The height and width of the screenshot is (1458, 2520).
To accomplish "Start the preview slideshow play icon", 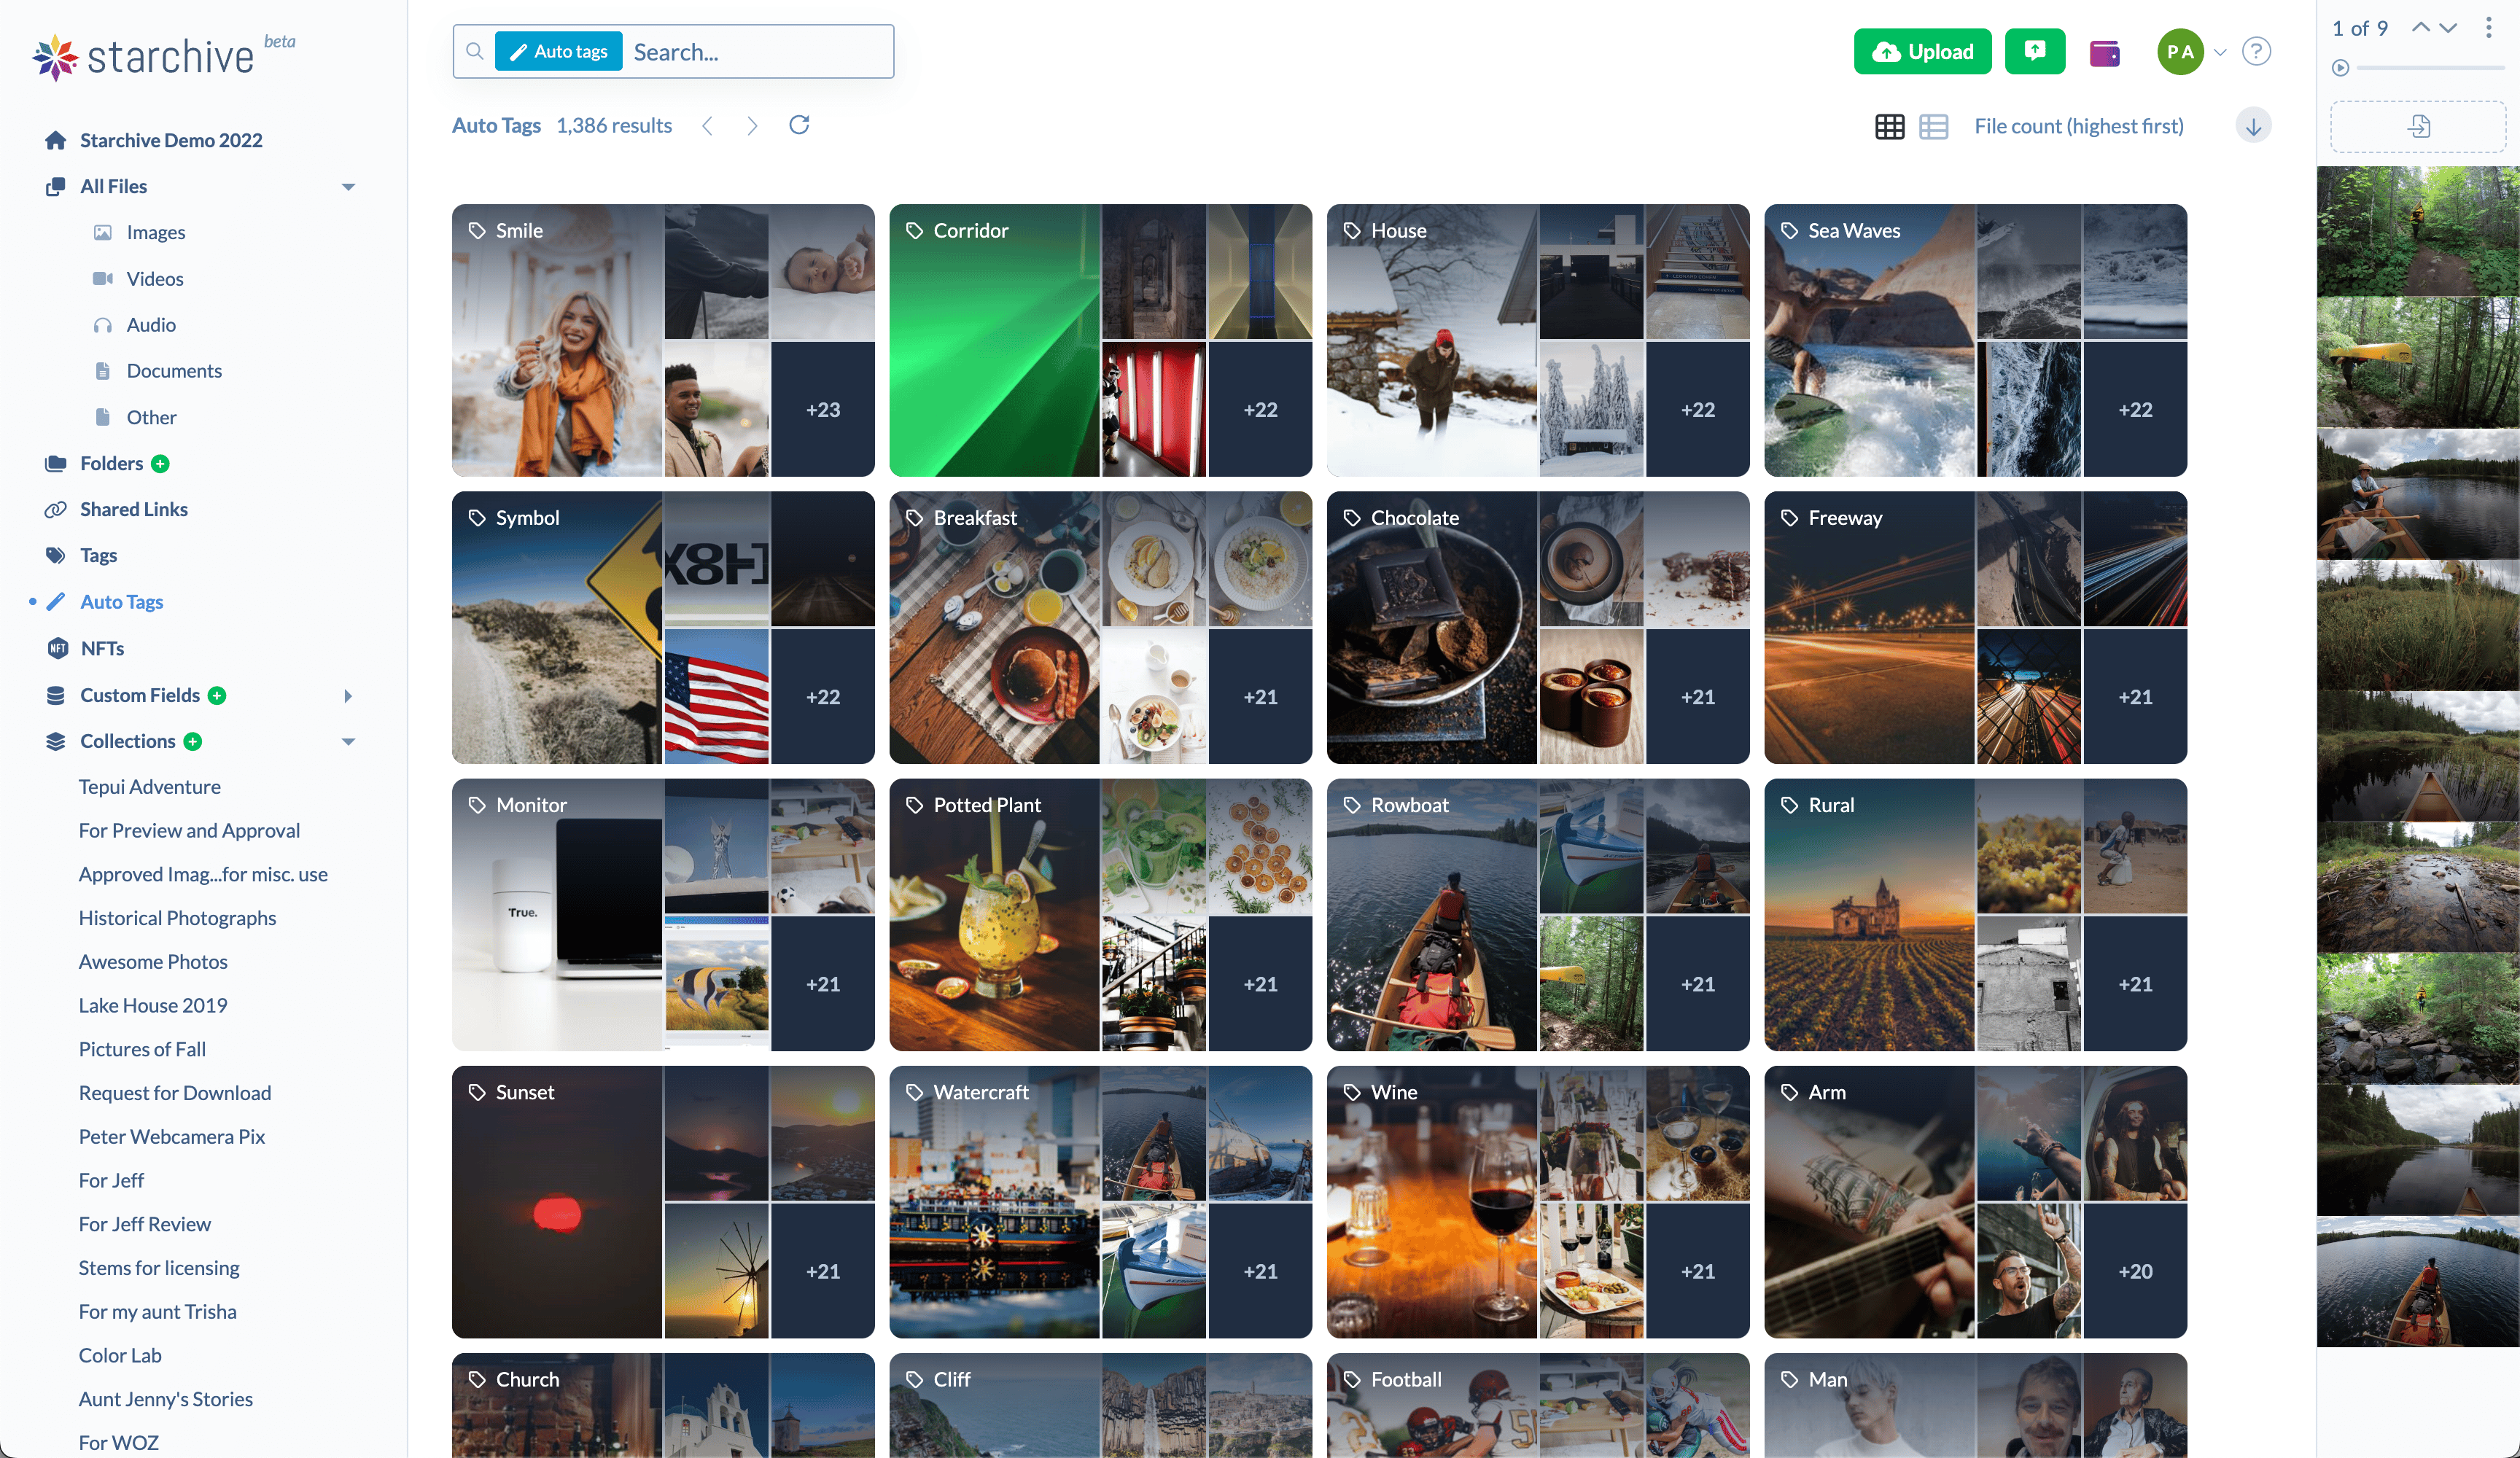I will point(2340,68).
